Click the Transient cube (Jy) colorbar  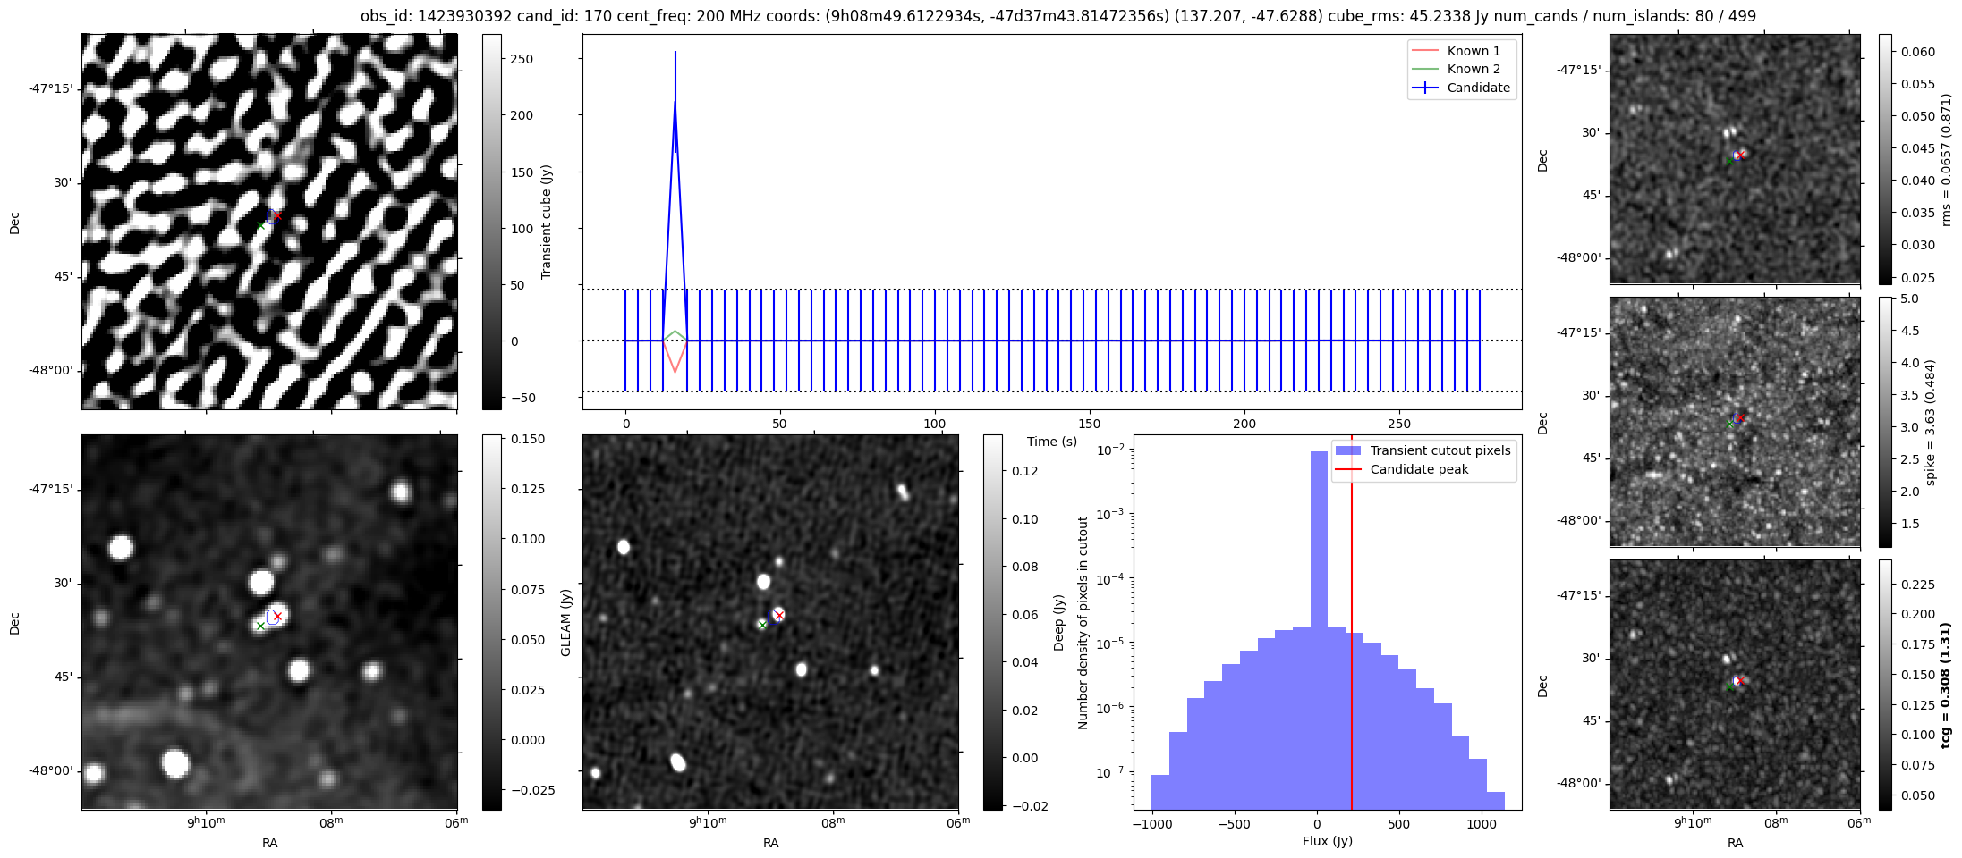click(491, 222)
